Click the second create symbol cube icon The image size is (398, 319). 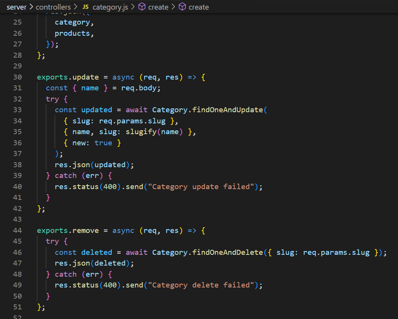click(x=182, y=7)
